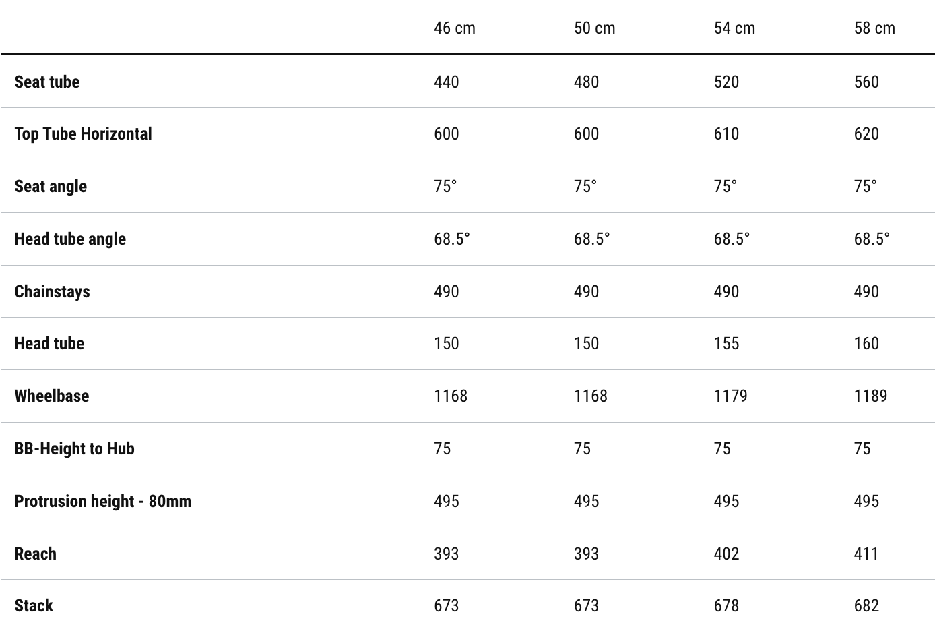Select the Top Tube Horizontal row label

coord(84,133)
